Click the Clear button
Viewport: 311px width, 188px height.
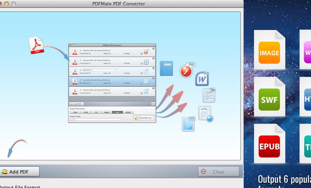tap(219, 172)
